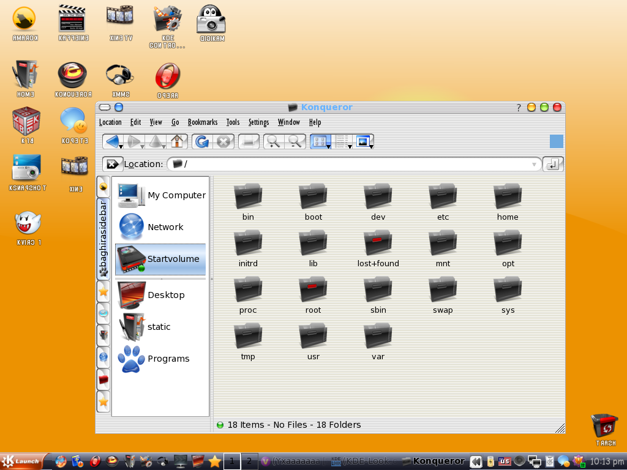Zoom in with the plus magnifier icon
Image resolution: width=627 pixels, height=470 pixels.
[x=274, y=141]
